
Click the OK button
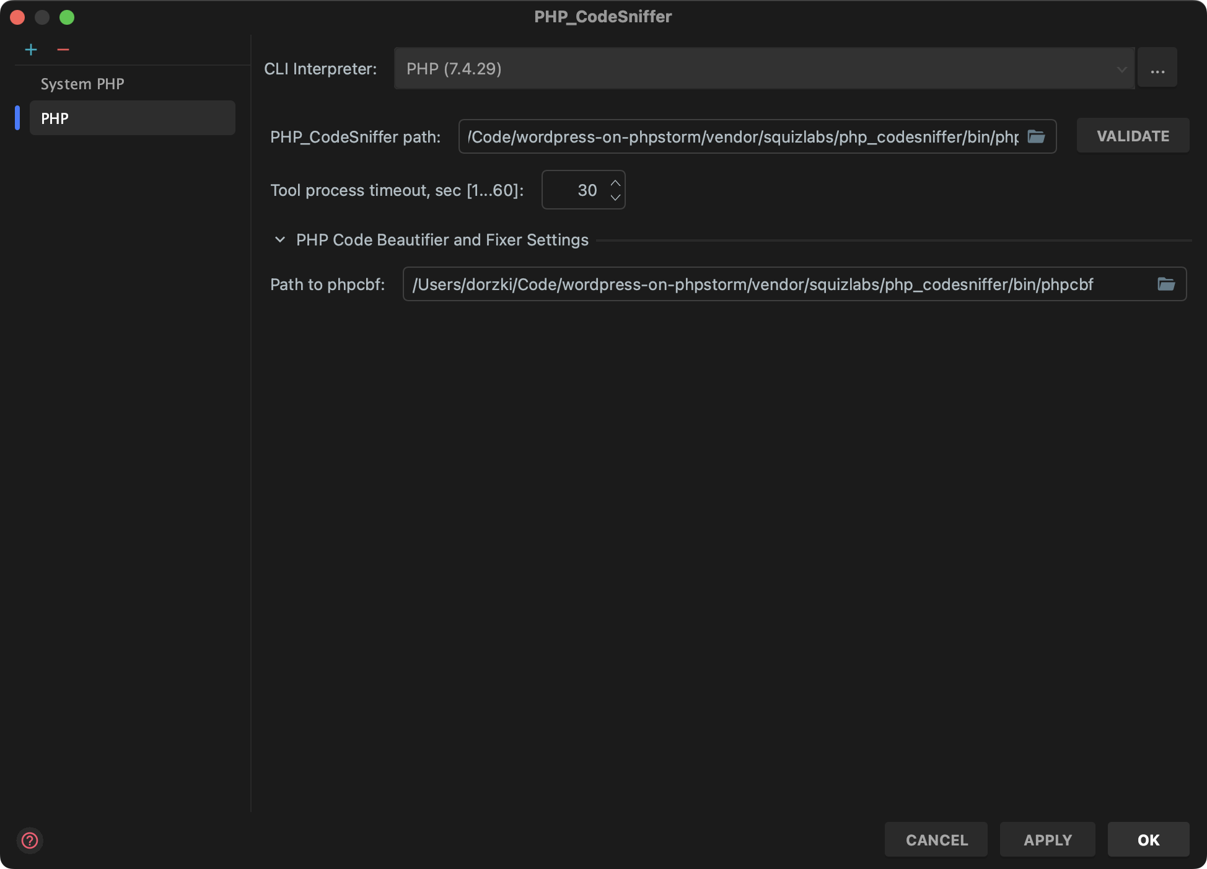1148,840
